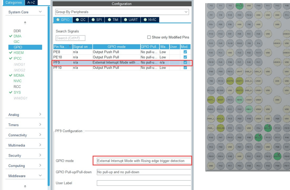Select the PF10 row in pin table
Screen dimensions: 290x190
(x=122, y=68)
